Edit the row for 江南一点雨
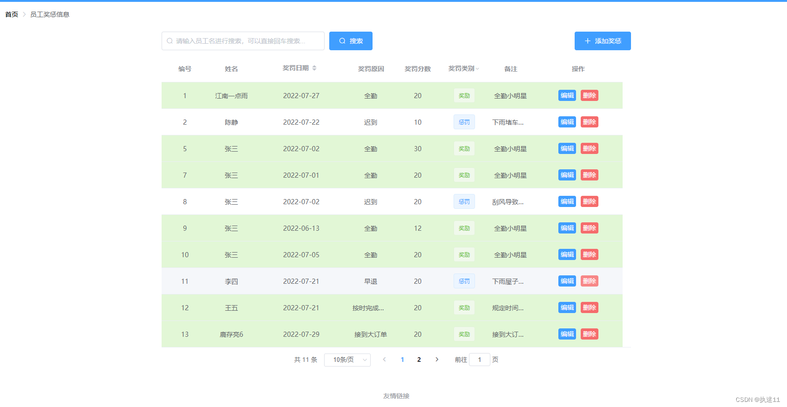The image size is (787, 407). point(567,95)
